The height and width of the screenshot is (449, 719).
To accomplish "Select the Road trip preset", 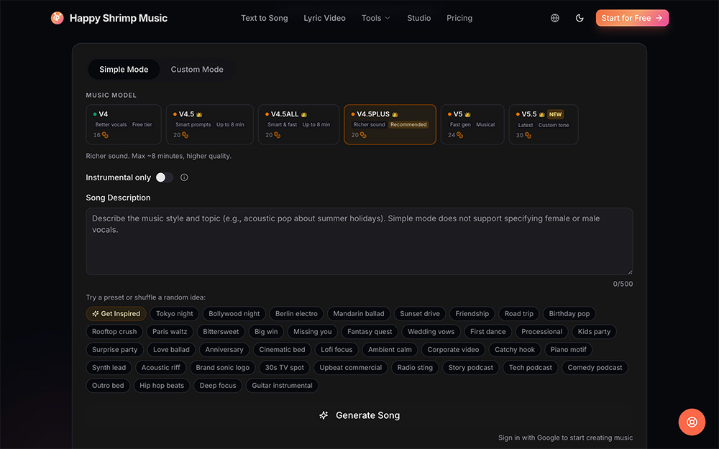I will pyautogui.click(x=518, y=314).
